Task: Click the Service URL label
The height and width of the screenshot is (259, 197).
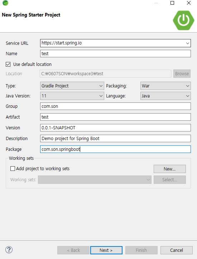Action: (x=17, y=43)
